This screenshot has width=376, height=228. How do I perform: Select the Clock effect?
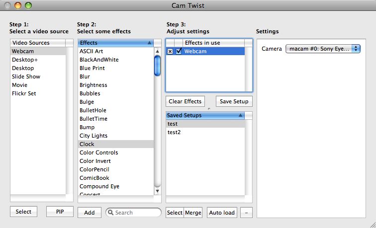87,144
